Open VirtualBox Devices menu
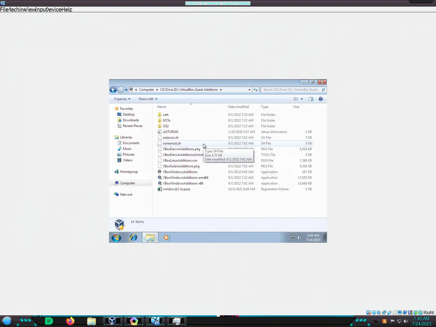 (53, 10)
